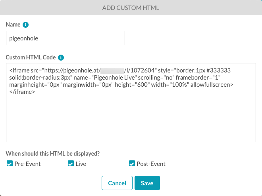Focus the Name input containing pigeonhole
The width and height of the screenshot is (262, 196).
tap(65, 38)
